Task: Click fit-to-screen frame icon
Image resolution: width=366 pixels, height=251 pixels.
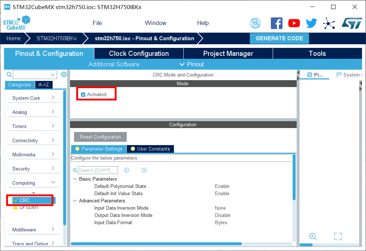Action: (x=338, y=236)
